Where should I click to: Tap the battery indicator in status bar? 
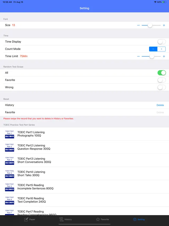point(164,2)
